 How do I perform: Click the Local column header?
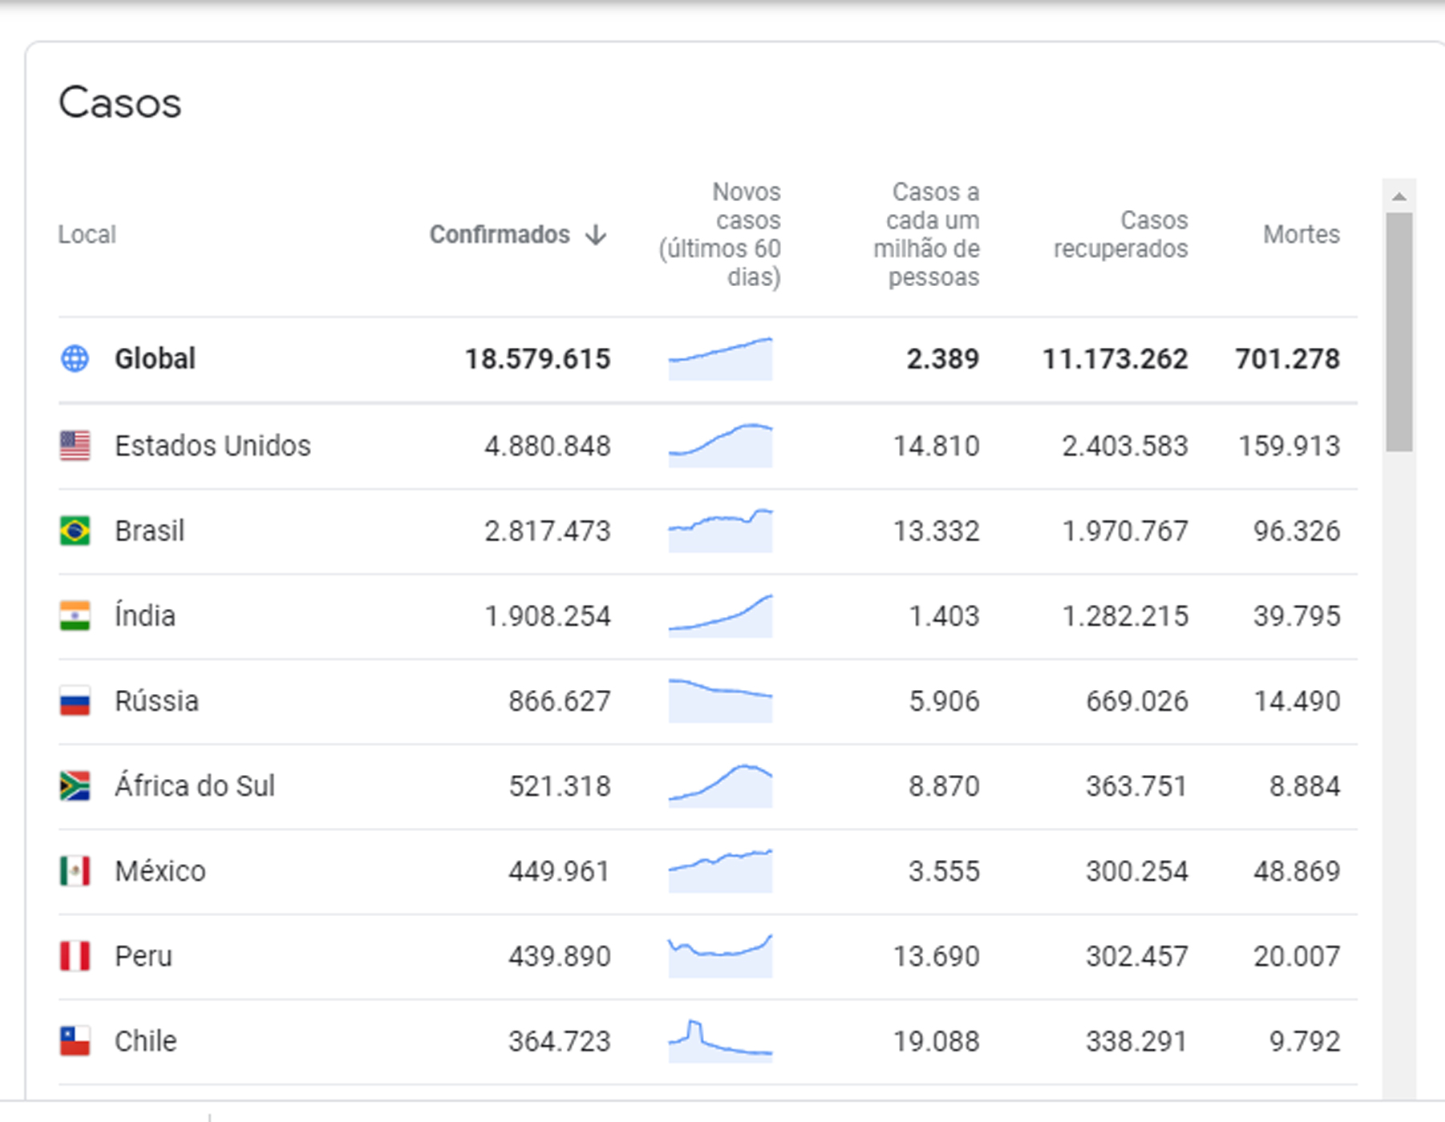click(87, 235)
